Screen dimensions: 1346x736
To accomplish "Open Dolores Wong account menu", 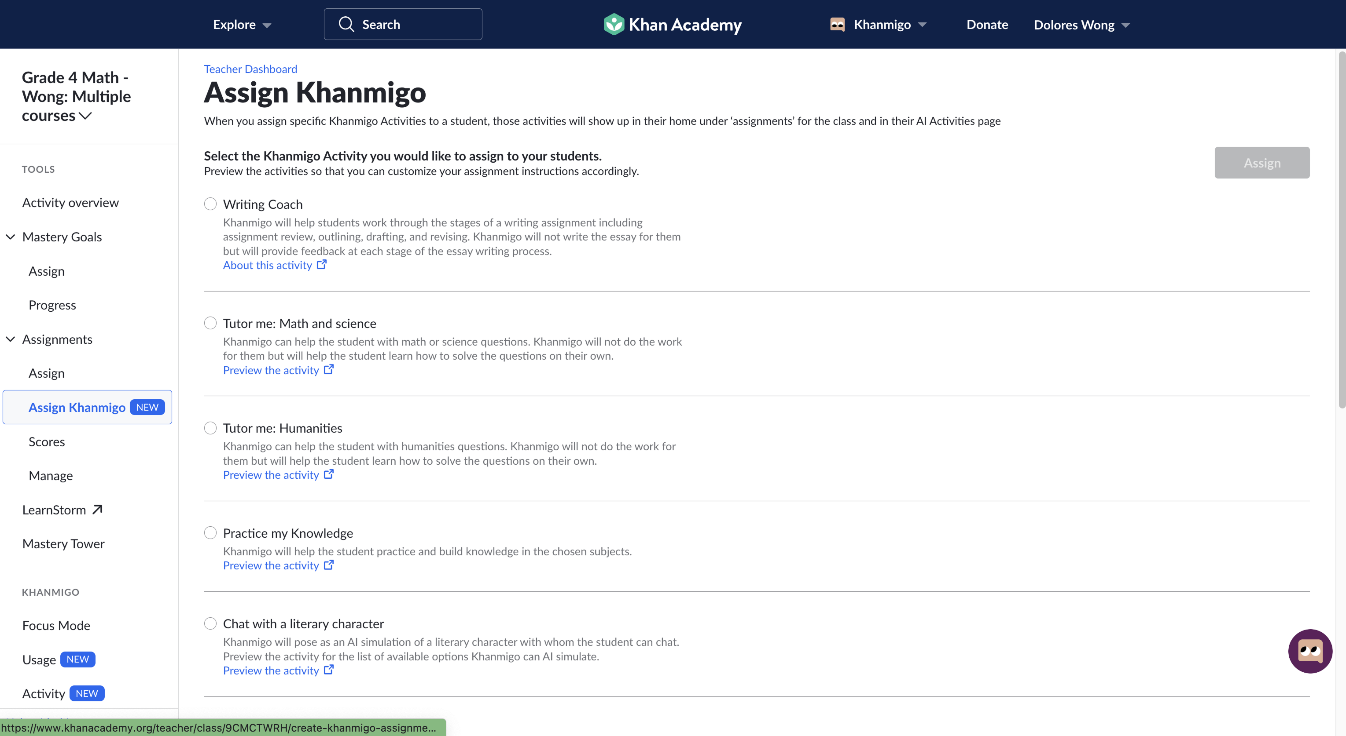I will click(x=1081, y=25).
